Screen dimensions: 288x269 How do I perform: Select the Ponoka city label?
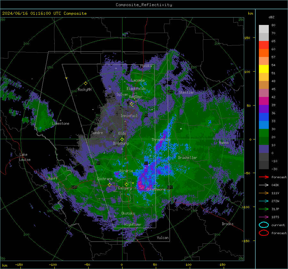(146, 66)
